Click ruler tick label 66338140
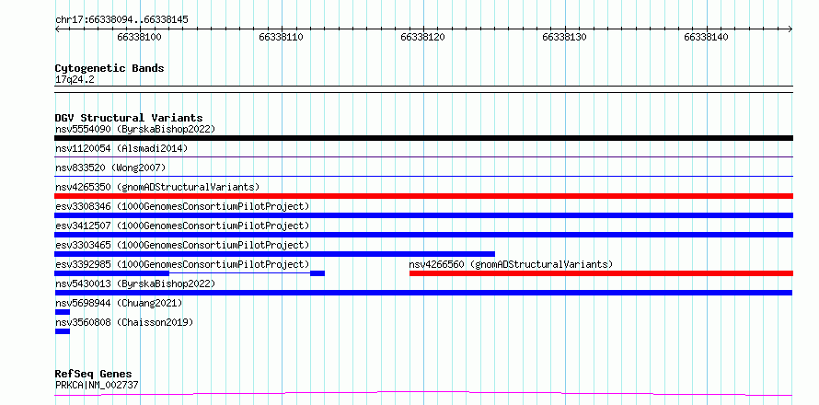Screen dimensions: 819x405 coord(706,37)
